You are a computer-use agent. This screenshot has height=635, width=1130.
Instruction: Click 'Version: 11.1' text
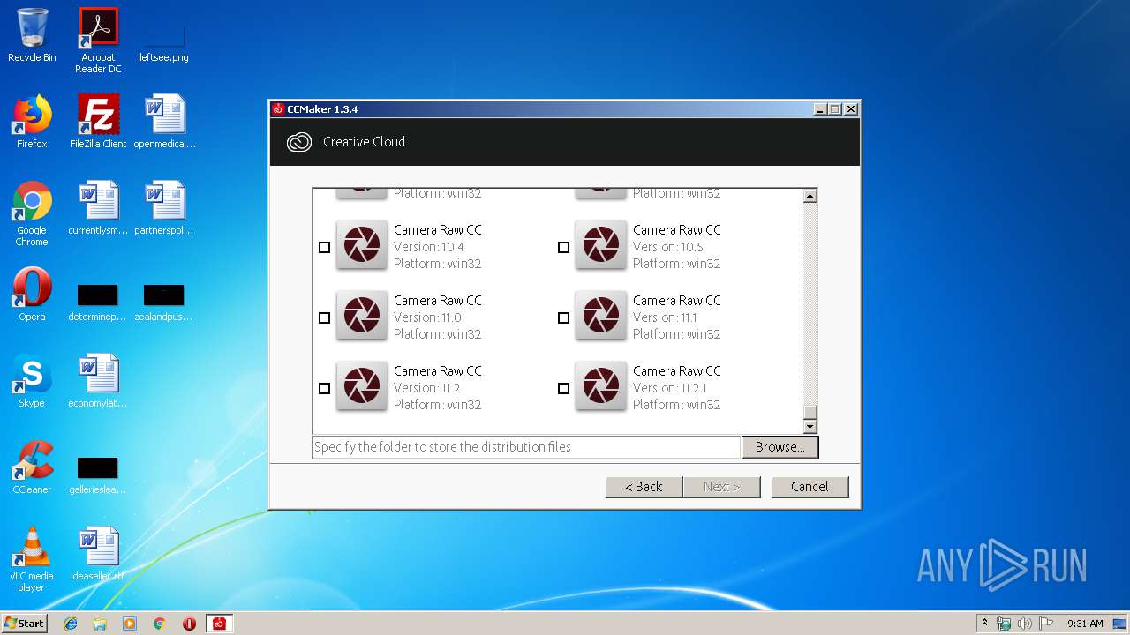point(665,317)
